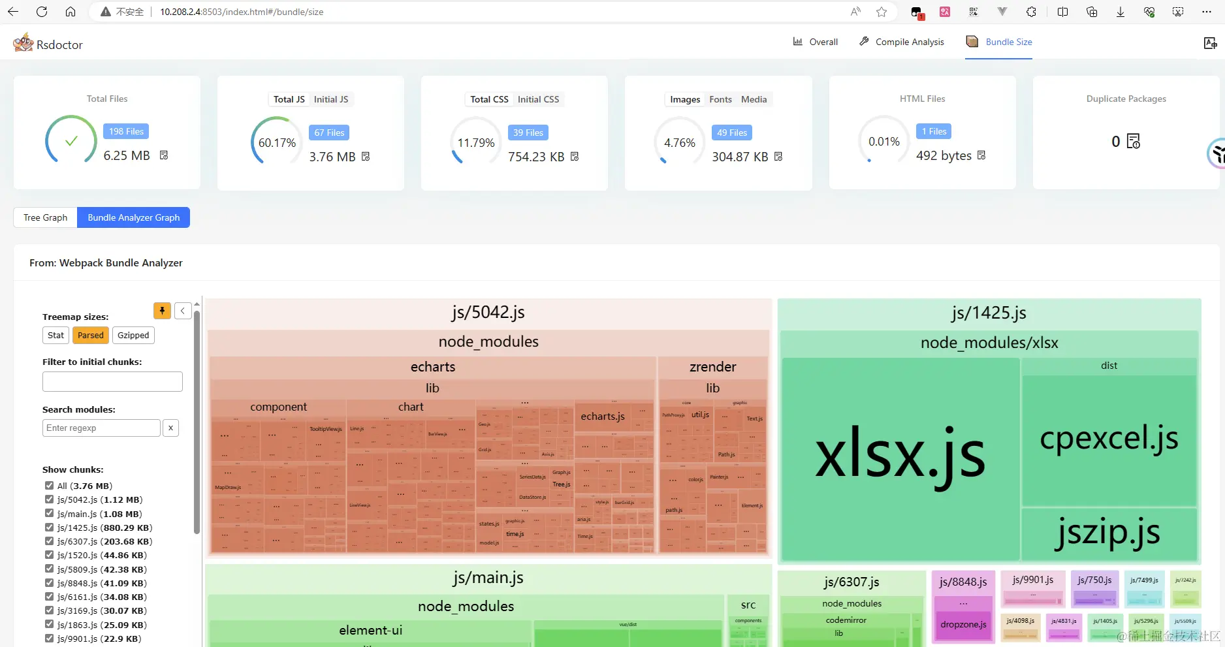1225x647 pixels.
Task: Click the 49 Files badge
Action: tap(732, 133)
